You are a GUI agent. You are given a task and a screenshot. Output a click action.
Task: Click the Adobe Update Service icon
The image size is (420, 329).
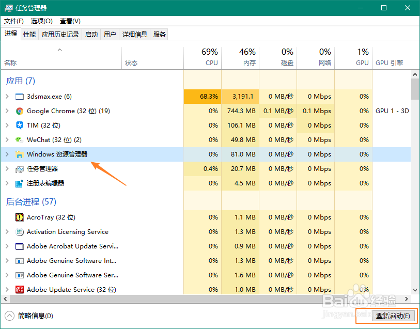(19, 290)
